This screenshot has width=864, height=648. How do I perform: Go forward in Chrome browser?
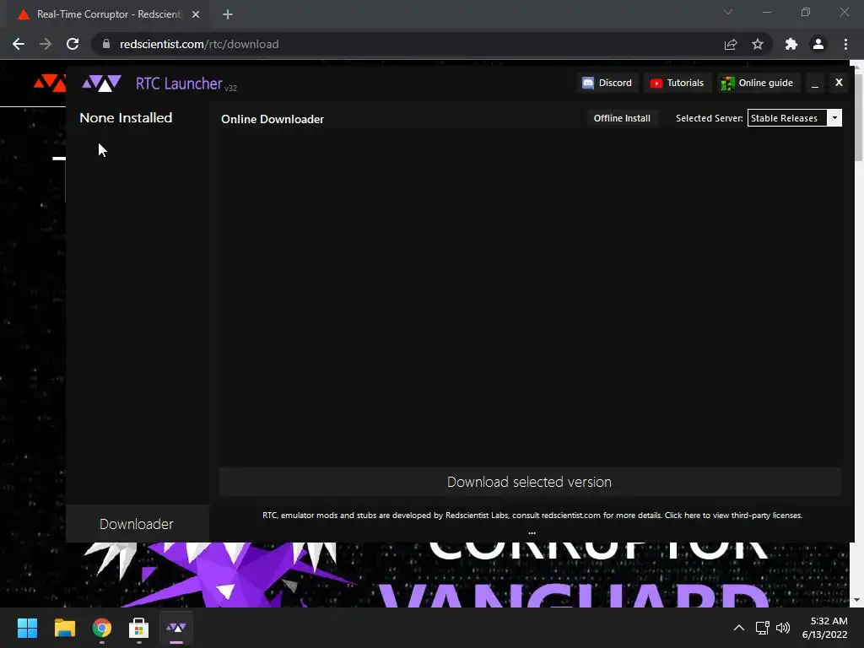tap(46, 44)
